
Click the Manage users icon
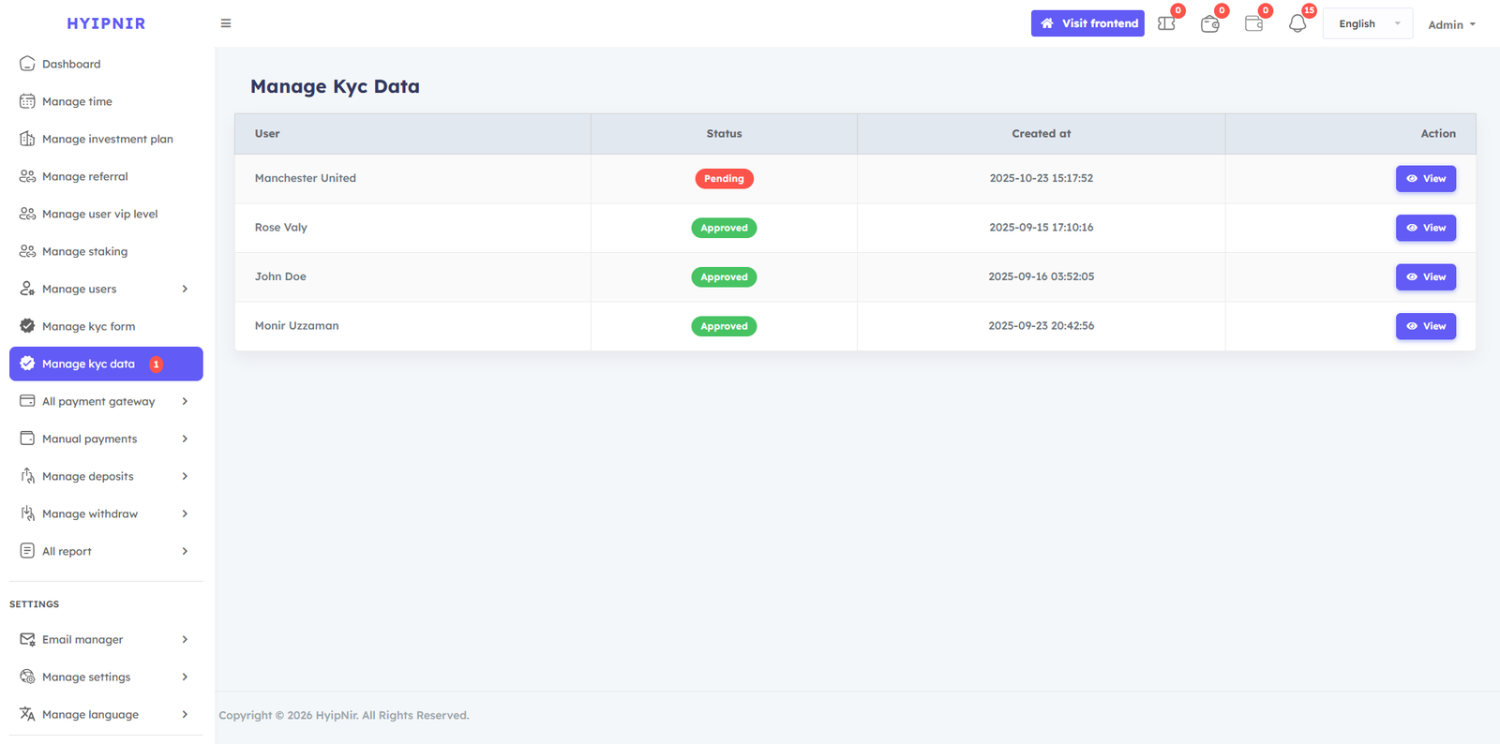[x=27, y=289]
